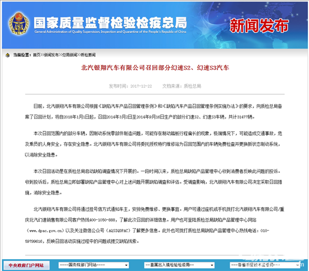
Task: Click the 当前位置 label
Action: pos(22,55)
